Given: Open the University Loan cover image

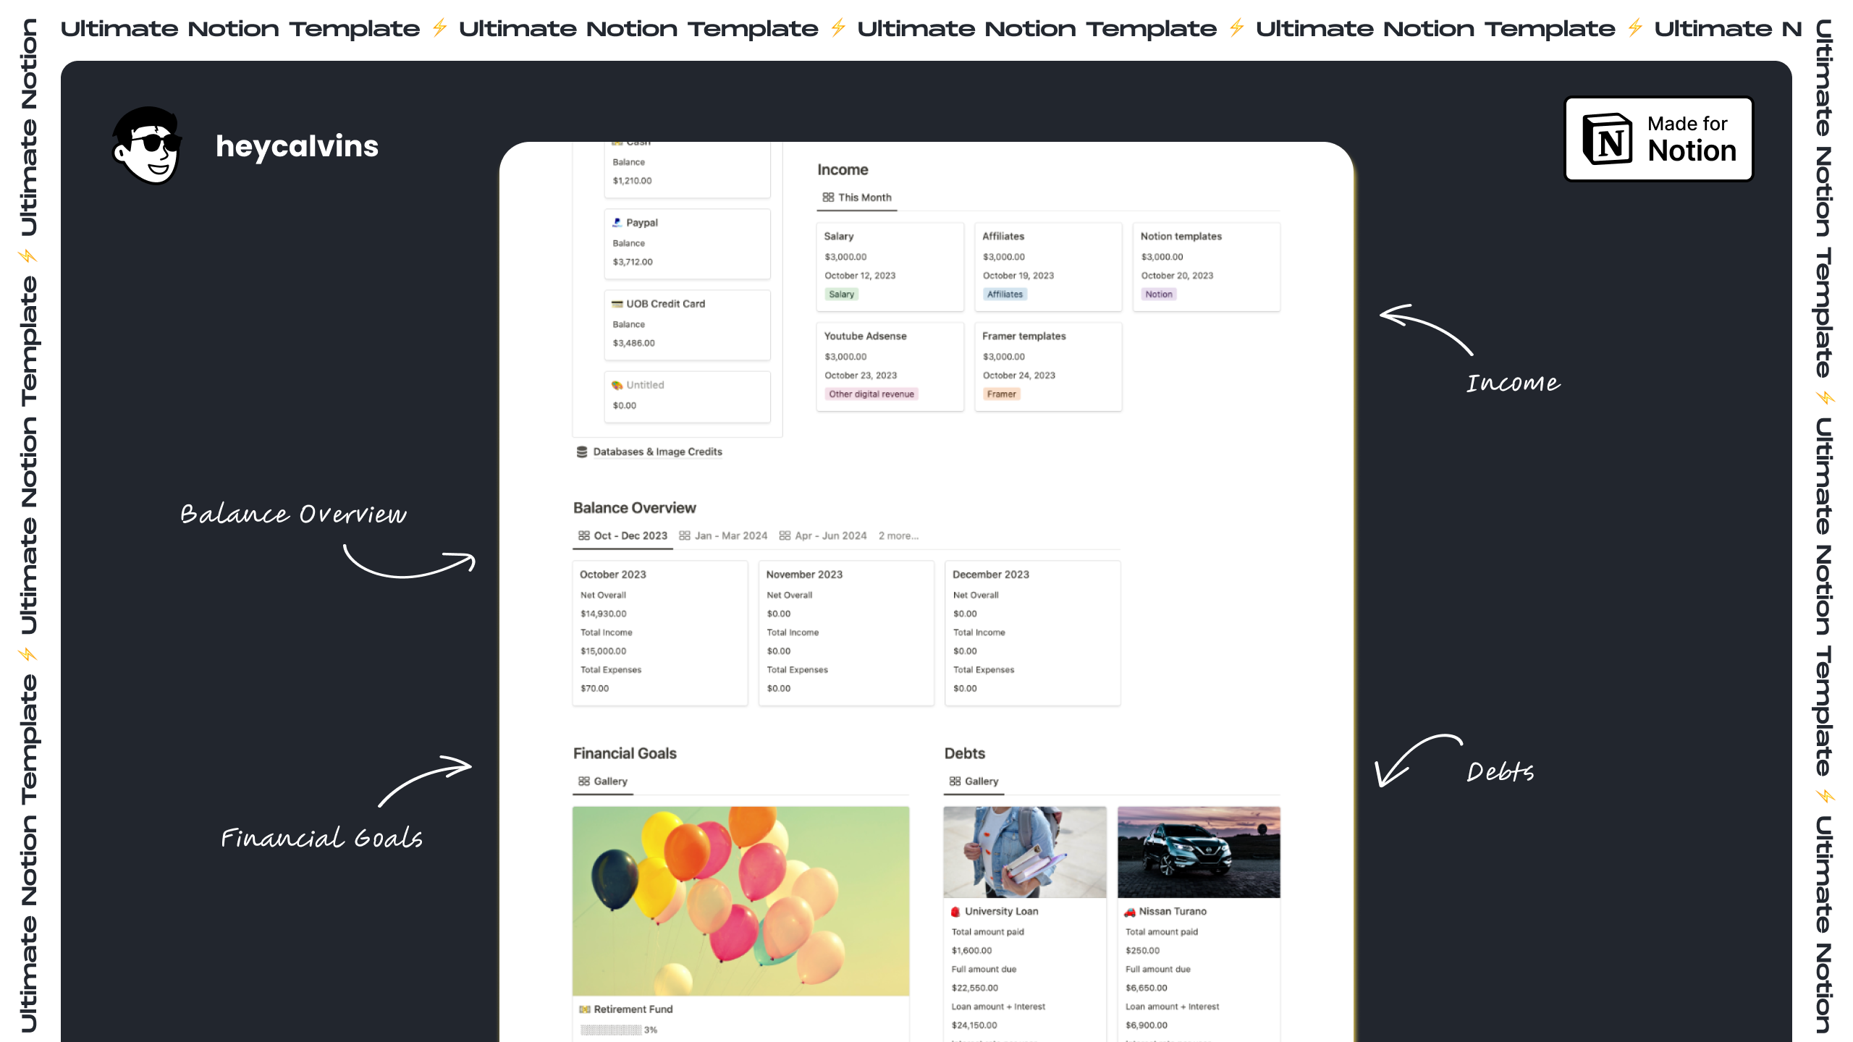Looking at the screenshot, I should point(1025,852).
